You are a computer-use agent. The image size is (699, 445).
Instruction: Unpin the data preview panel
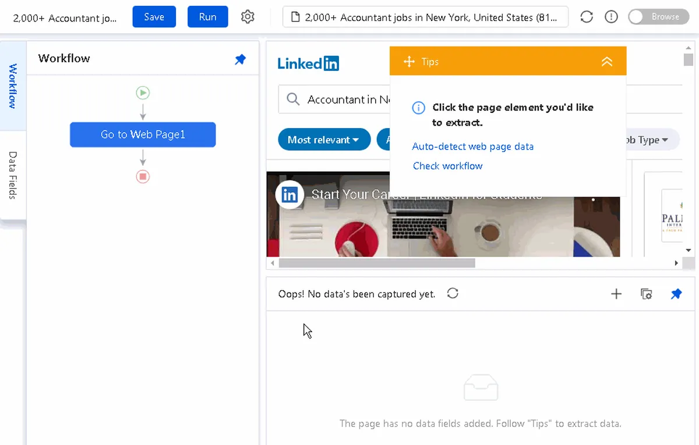tap(676, 294)
